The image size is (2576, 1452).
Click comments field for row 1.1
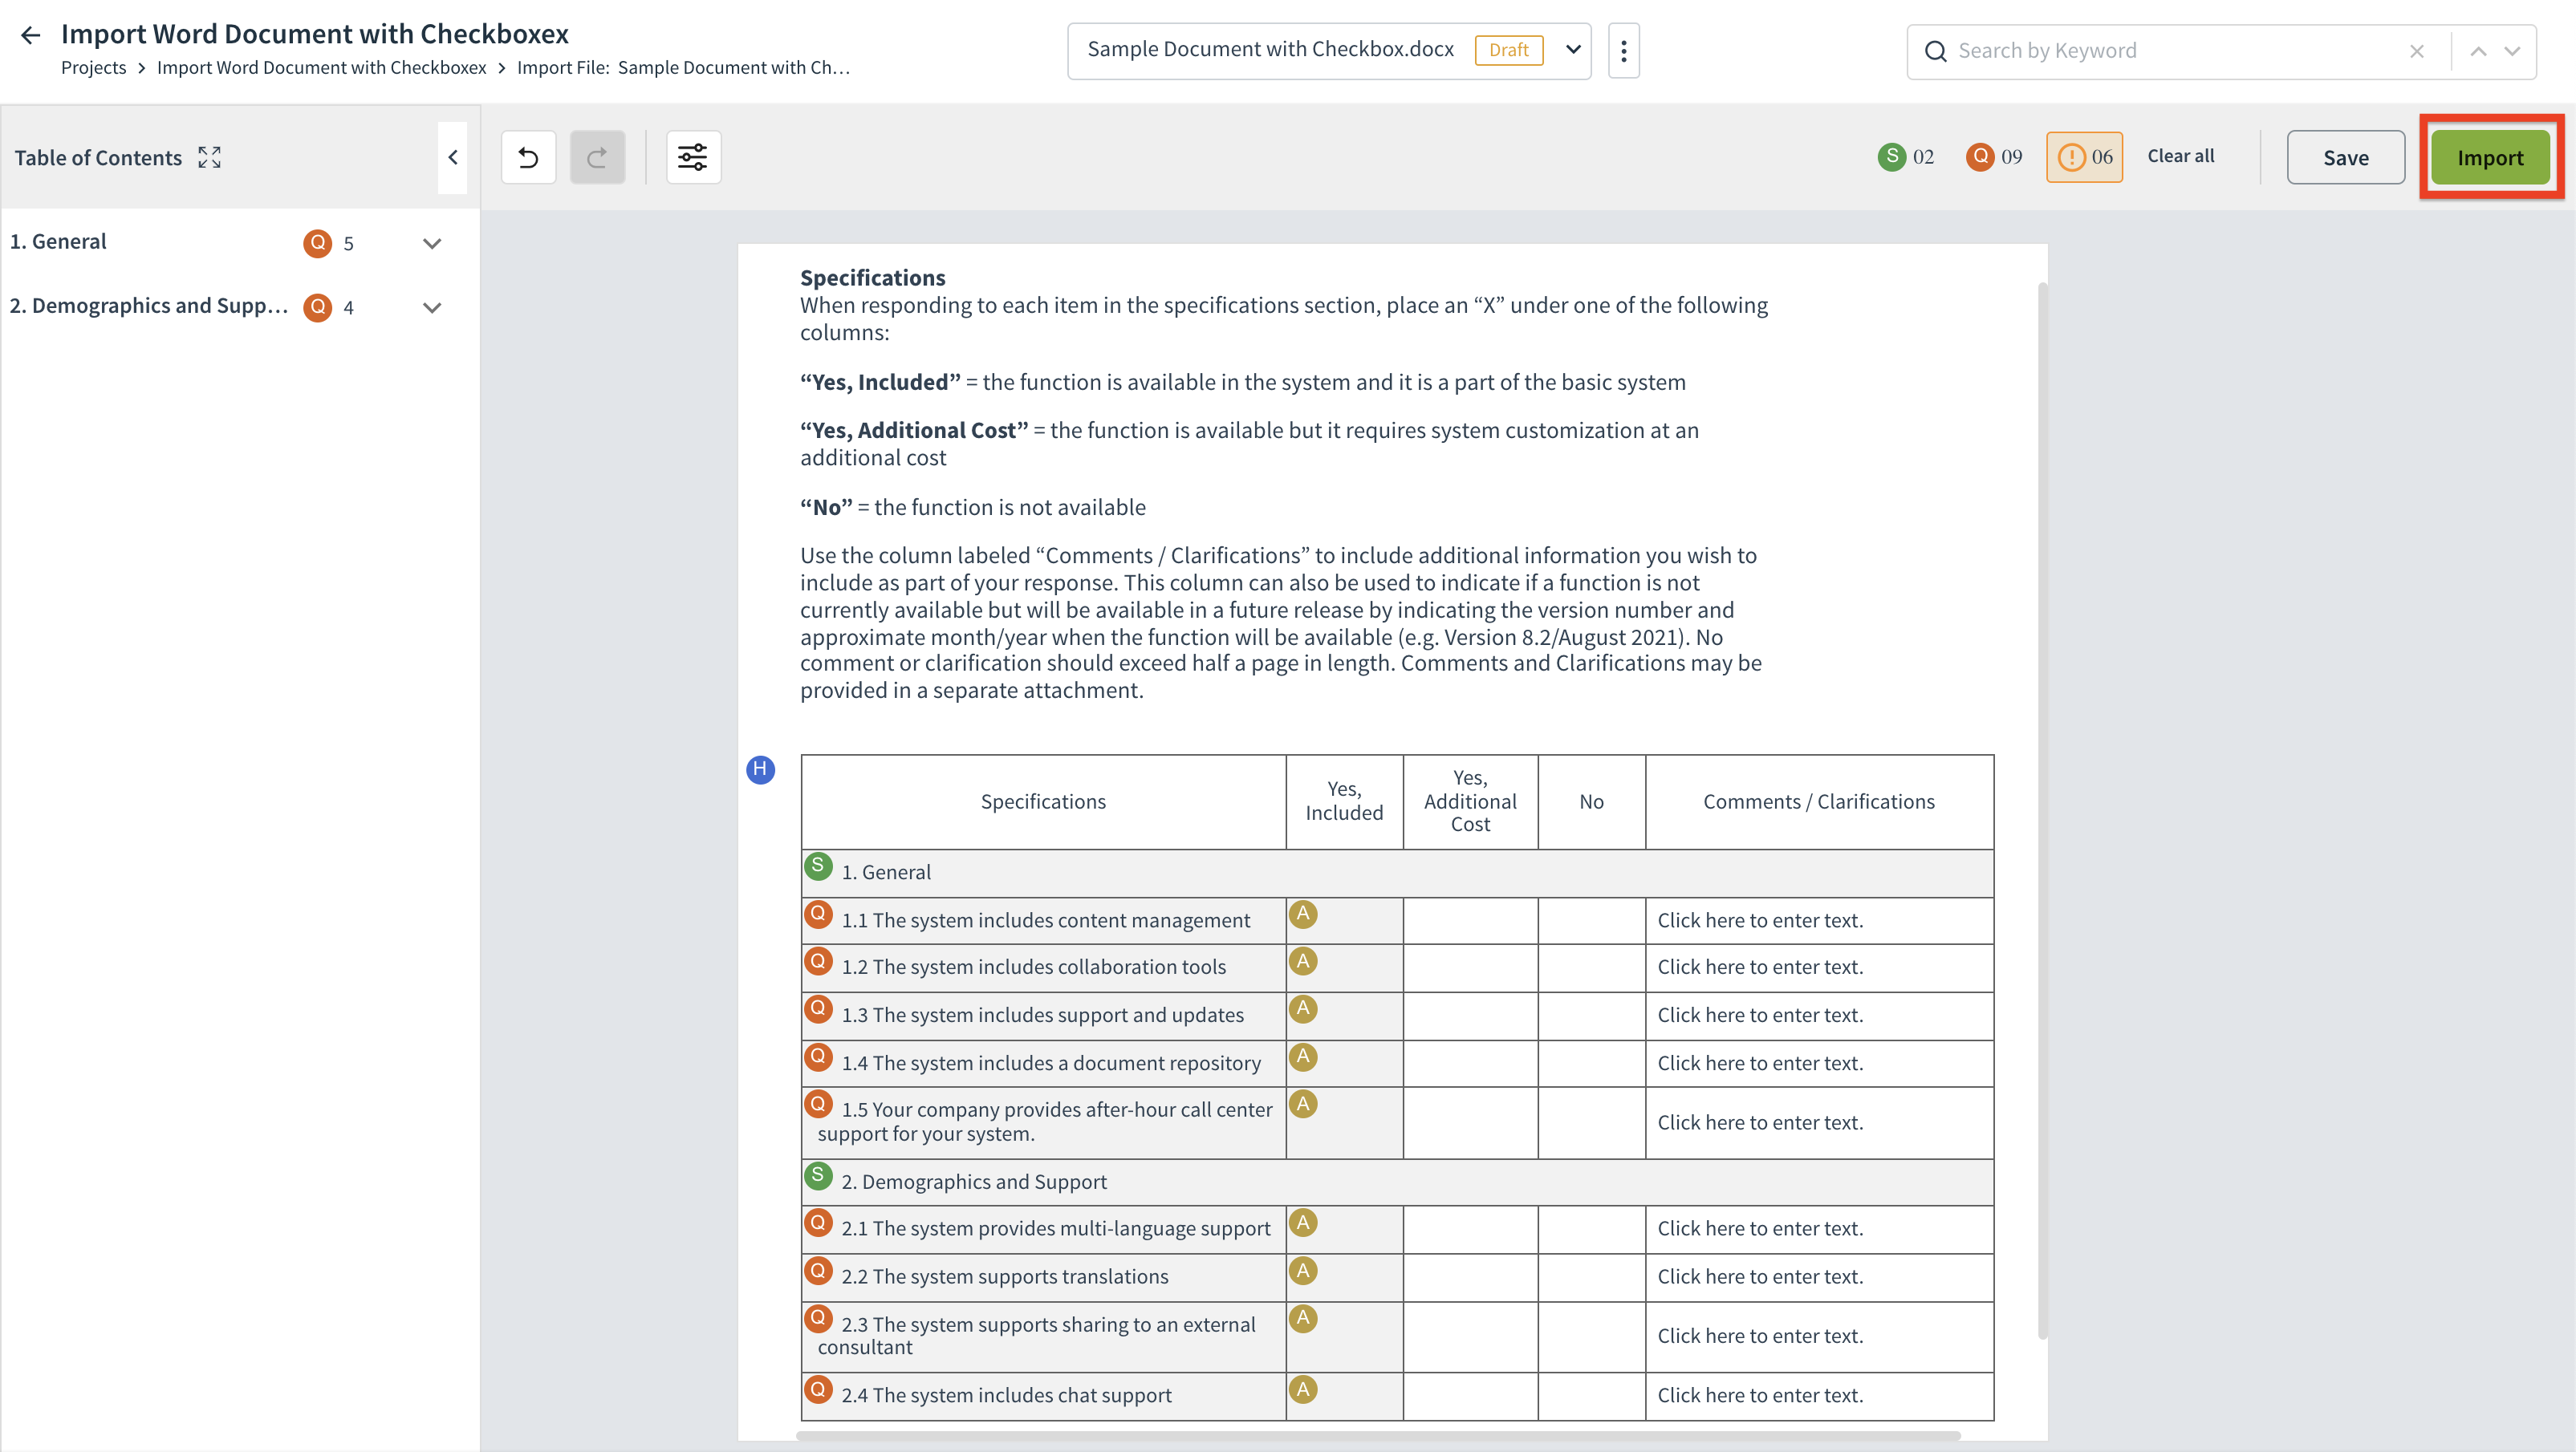pos(1819,920)
